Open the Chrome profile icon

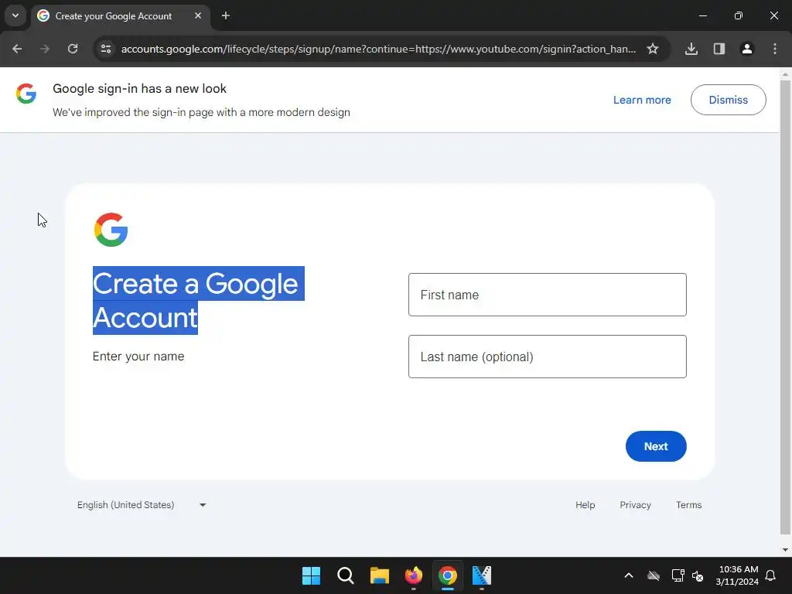click(747, 49)
